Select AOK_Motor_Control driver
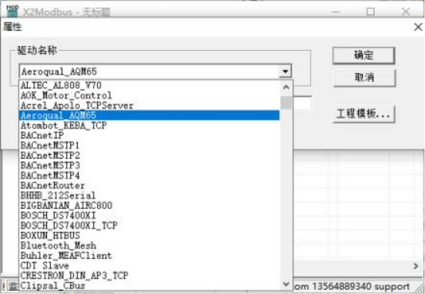Viewport: 425px width, 294px height. pos(150,95)
